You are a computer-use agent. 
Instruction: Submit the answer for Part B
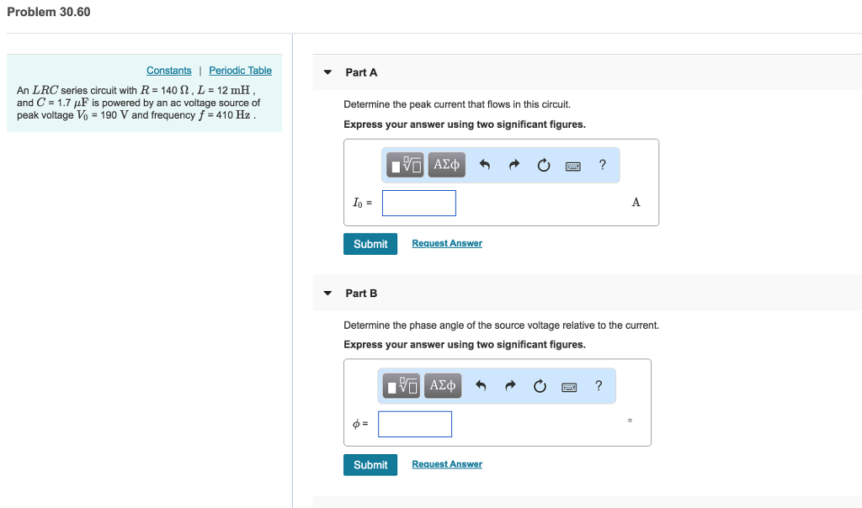tap(370, 464)
